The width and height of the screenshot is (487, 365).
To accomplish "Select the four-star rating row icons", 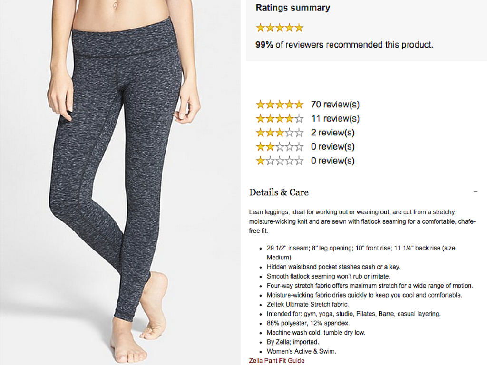I will coord(279,118).
